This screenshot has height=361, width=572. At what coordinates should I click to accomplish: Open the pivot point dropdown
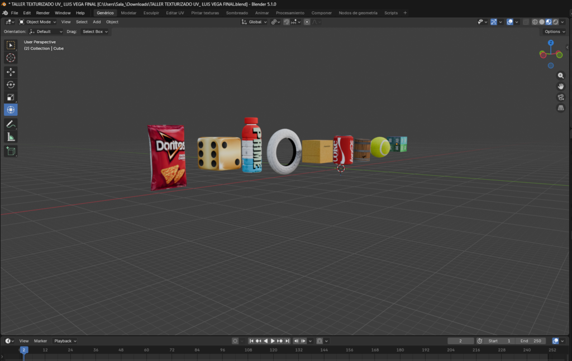(275, 22)
